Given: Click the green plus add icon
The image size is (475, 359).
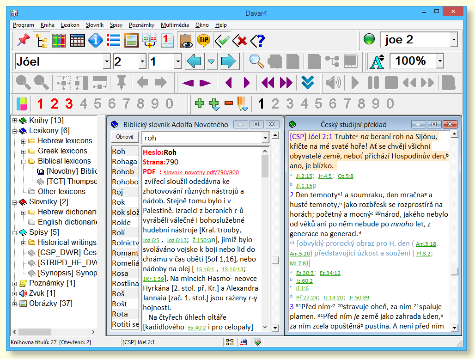Looking at the screenshot, I should 200,103.
